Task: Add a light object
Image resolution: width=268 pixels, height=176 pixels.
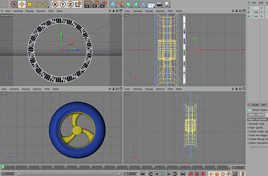Action: click(x=167, y=4)
